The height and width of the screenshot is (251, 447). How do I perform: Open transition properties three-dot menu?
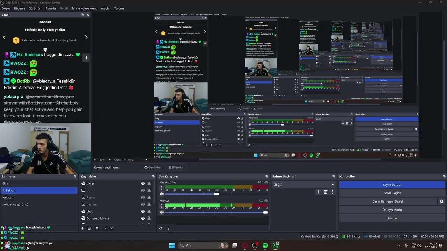pyautogui.click(x=332, y=192)
